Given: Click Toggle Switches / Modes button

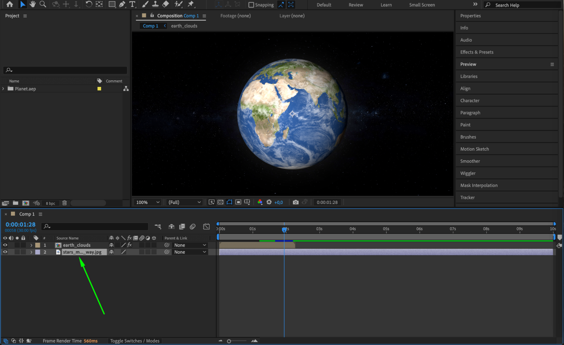Looking at the screenshot, I should point(135,341).
